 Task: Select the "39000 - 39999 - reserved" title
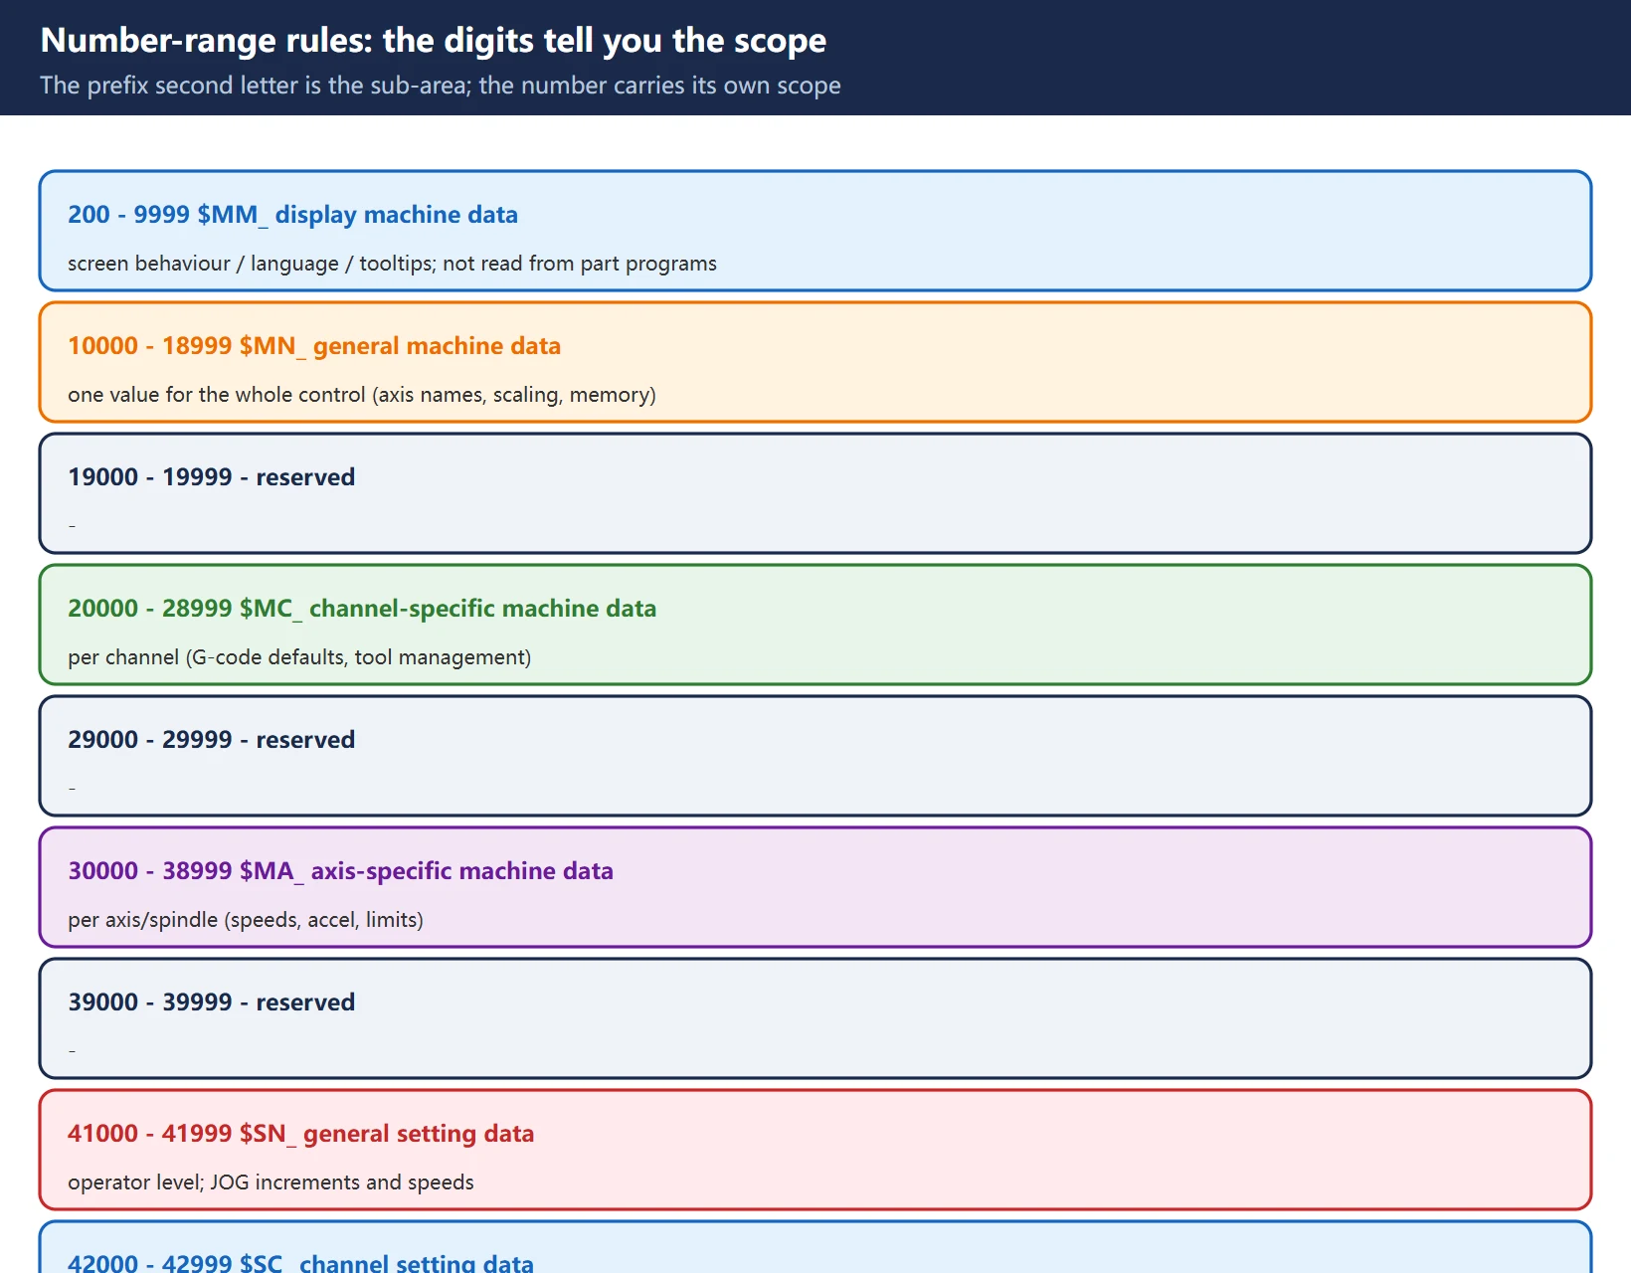coord(211,1002)
